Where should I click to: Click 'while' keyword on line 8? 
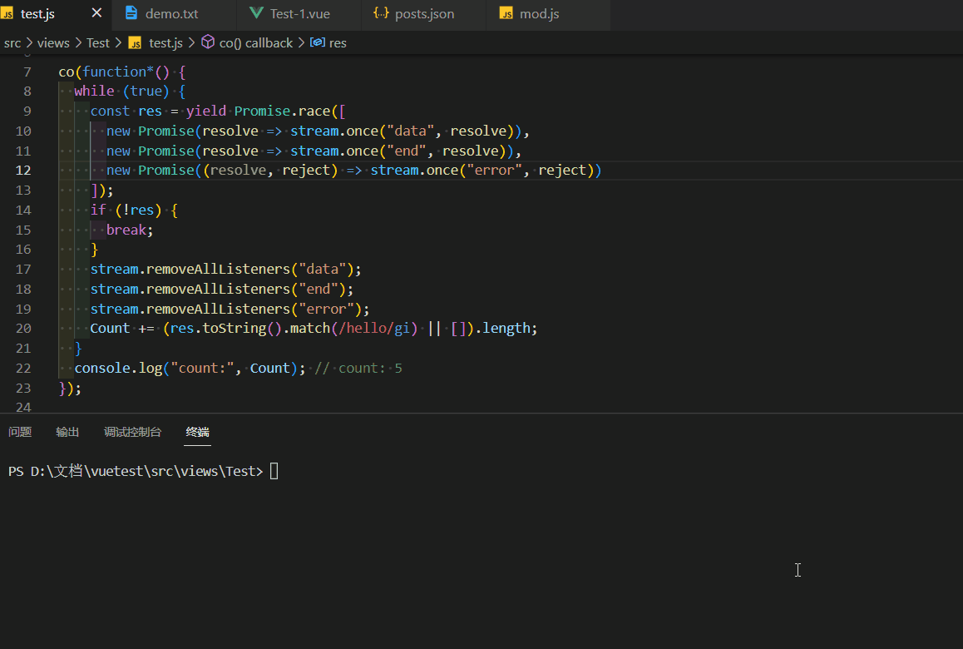coord(95,91)
